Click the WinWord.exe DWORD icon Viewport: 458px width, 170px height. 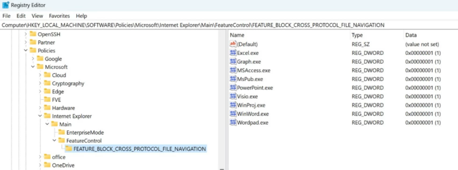point(233,113)
